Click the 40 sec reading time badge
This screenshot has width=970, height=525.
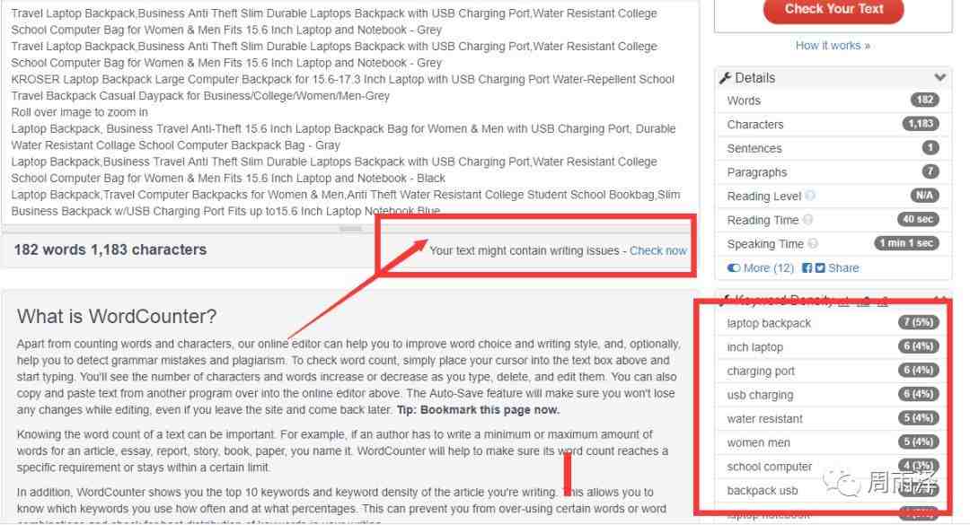(x=917, y=220)
